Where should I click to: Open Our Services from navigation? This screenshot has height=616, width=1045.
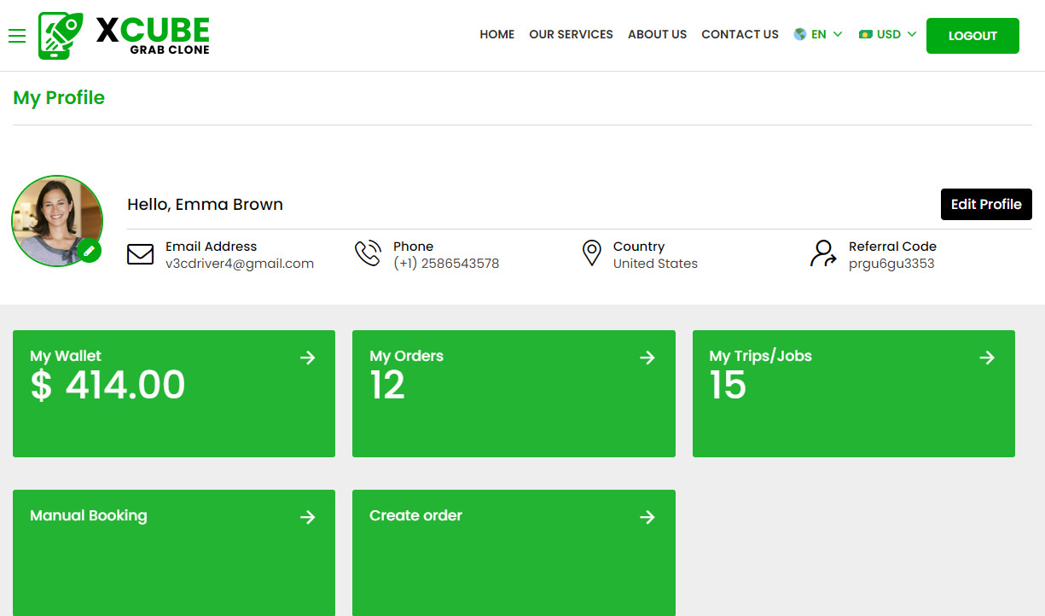[571, 35]
